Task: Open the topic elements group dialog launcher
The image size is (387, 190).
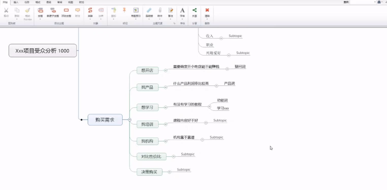Action: [174, 23]
